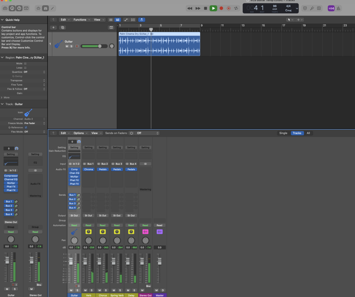Open the Tracks area Edit menu
The image size is (355, 297).
[65, 20]
